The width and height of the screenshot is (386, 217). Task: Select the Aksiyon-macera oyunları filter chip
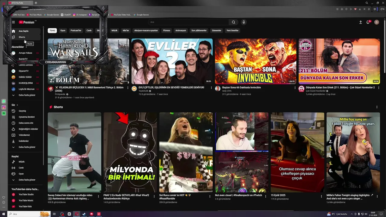click(146, 30)
